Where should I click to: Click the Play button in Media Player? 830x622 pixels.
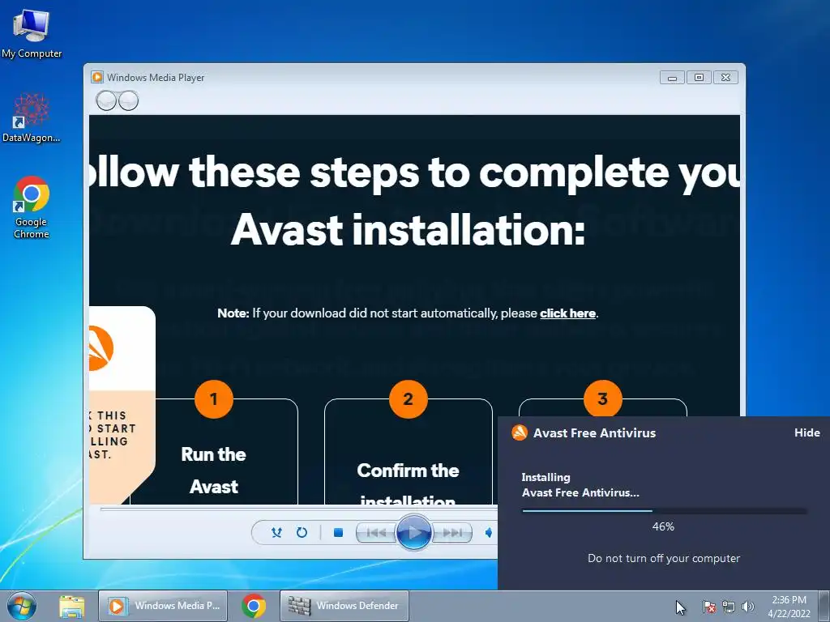[413, 532]
